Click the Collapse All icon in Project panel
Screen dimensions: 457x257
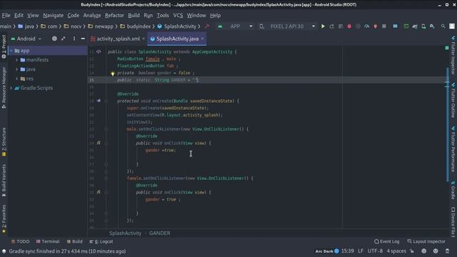click(x=64, y=39)
